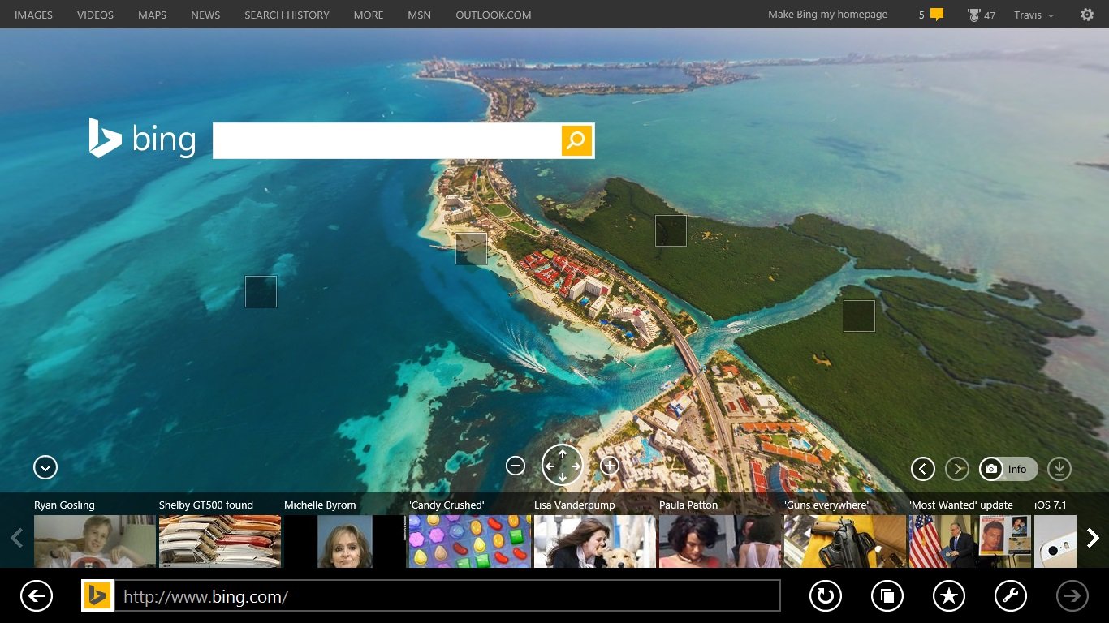The image size is (1109, 623).
Task: Open NEWS in top navigation
Action: (205, 15)
